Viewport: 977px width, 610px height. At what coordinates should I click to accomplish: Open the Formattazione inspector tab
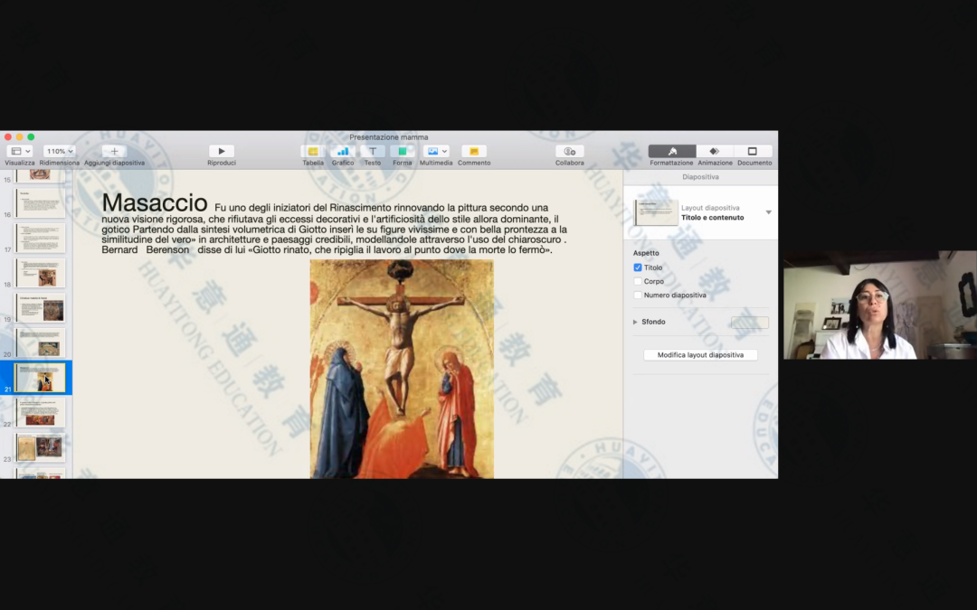(x=671, y=151)
